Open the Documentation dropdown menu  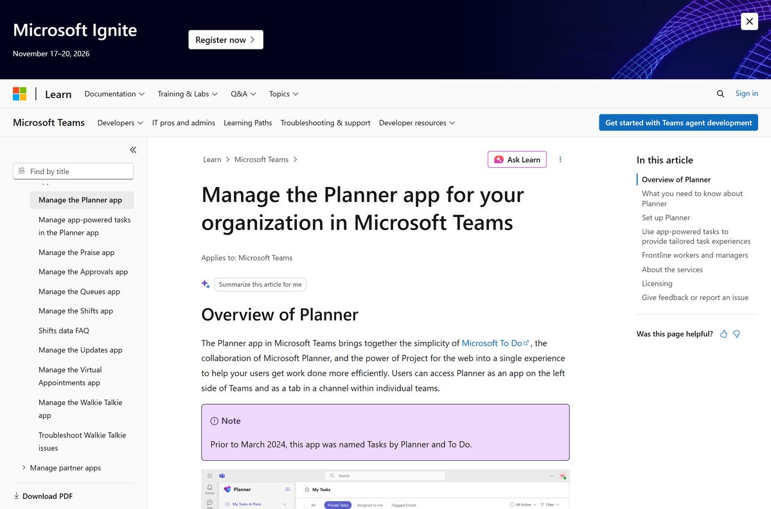click(x=114, y=94)
